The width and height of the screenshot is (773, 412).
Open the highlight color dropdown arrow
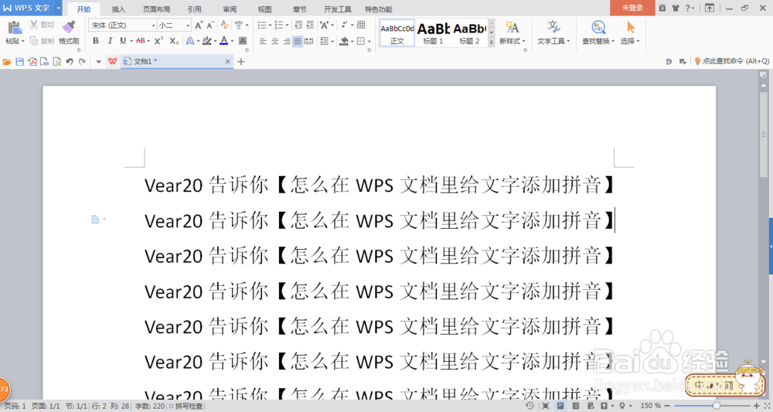tap(216, 42)
